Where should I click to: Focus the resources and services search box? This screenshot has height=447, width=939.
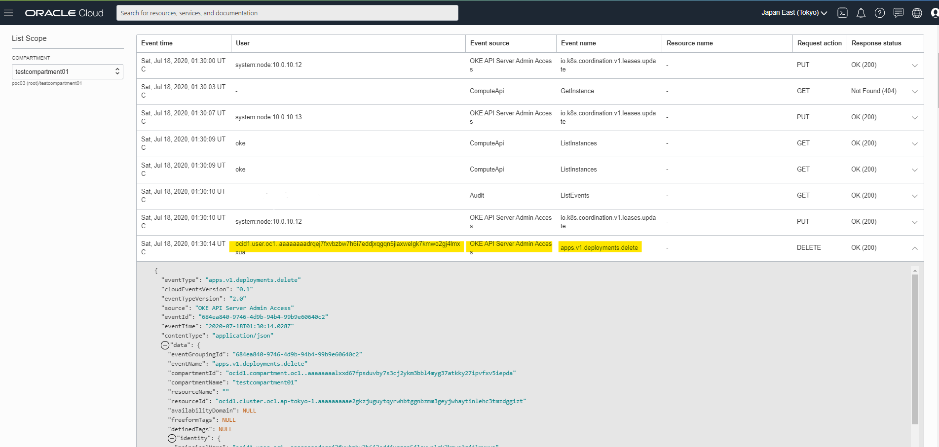click(x=287, y=13)
